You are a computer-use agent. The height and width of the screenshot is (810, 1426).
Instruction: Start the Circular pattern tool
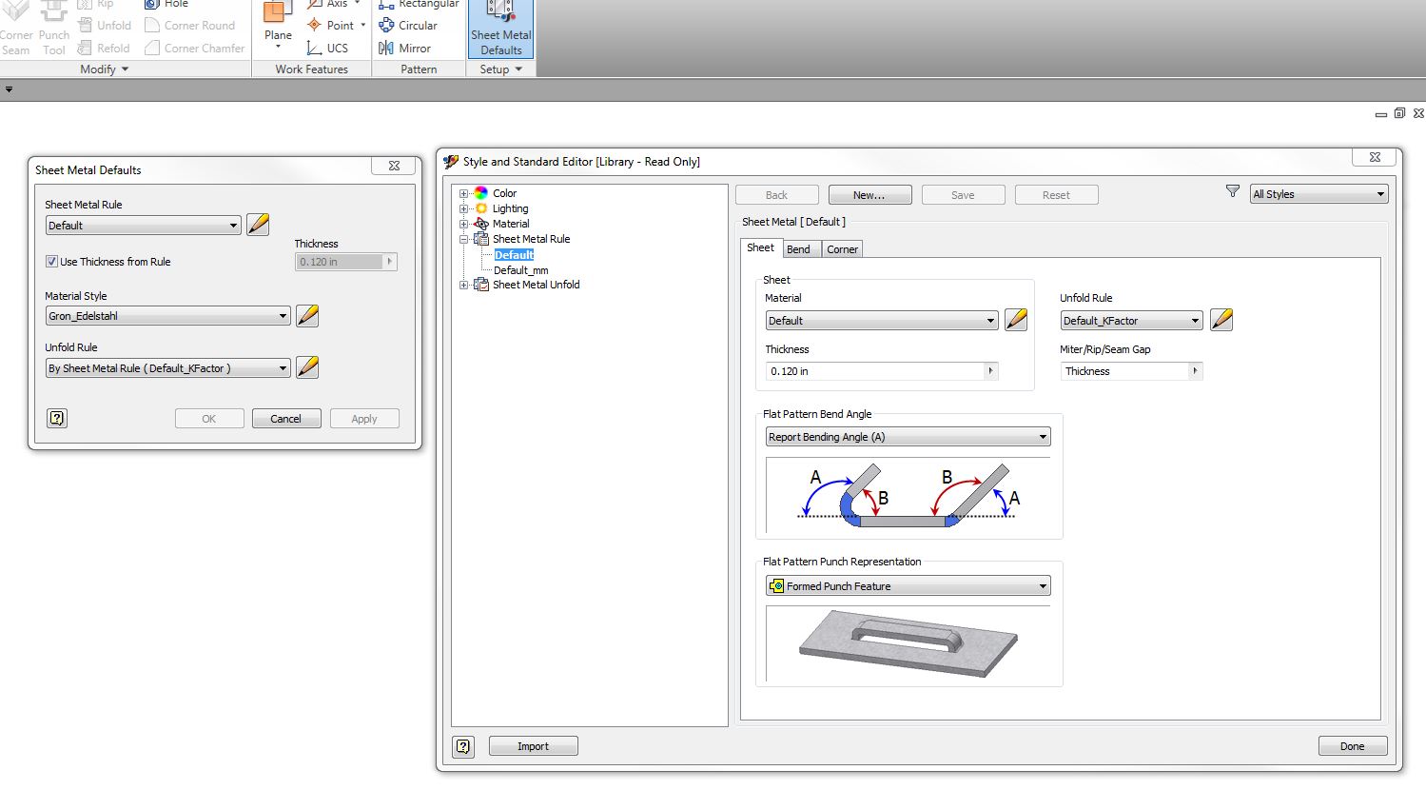(408, 25)
